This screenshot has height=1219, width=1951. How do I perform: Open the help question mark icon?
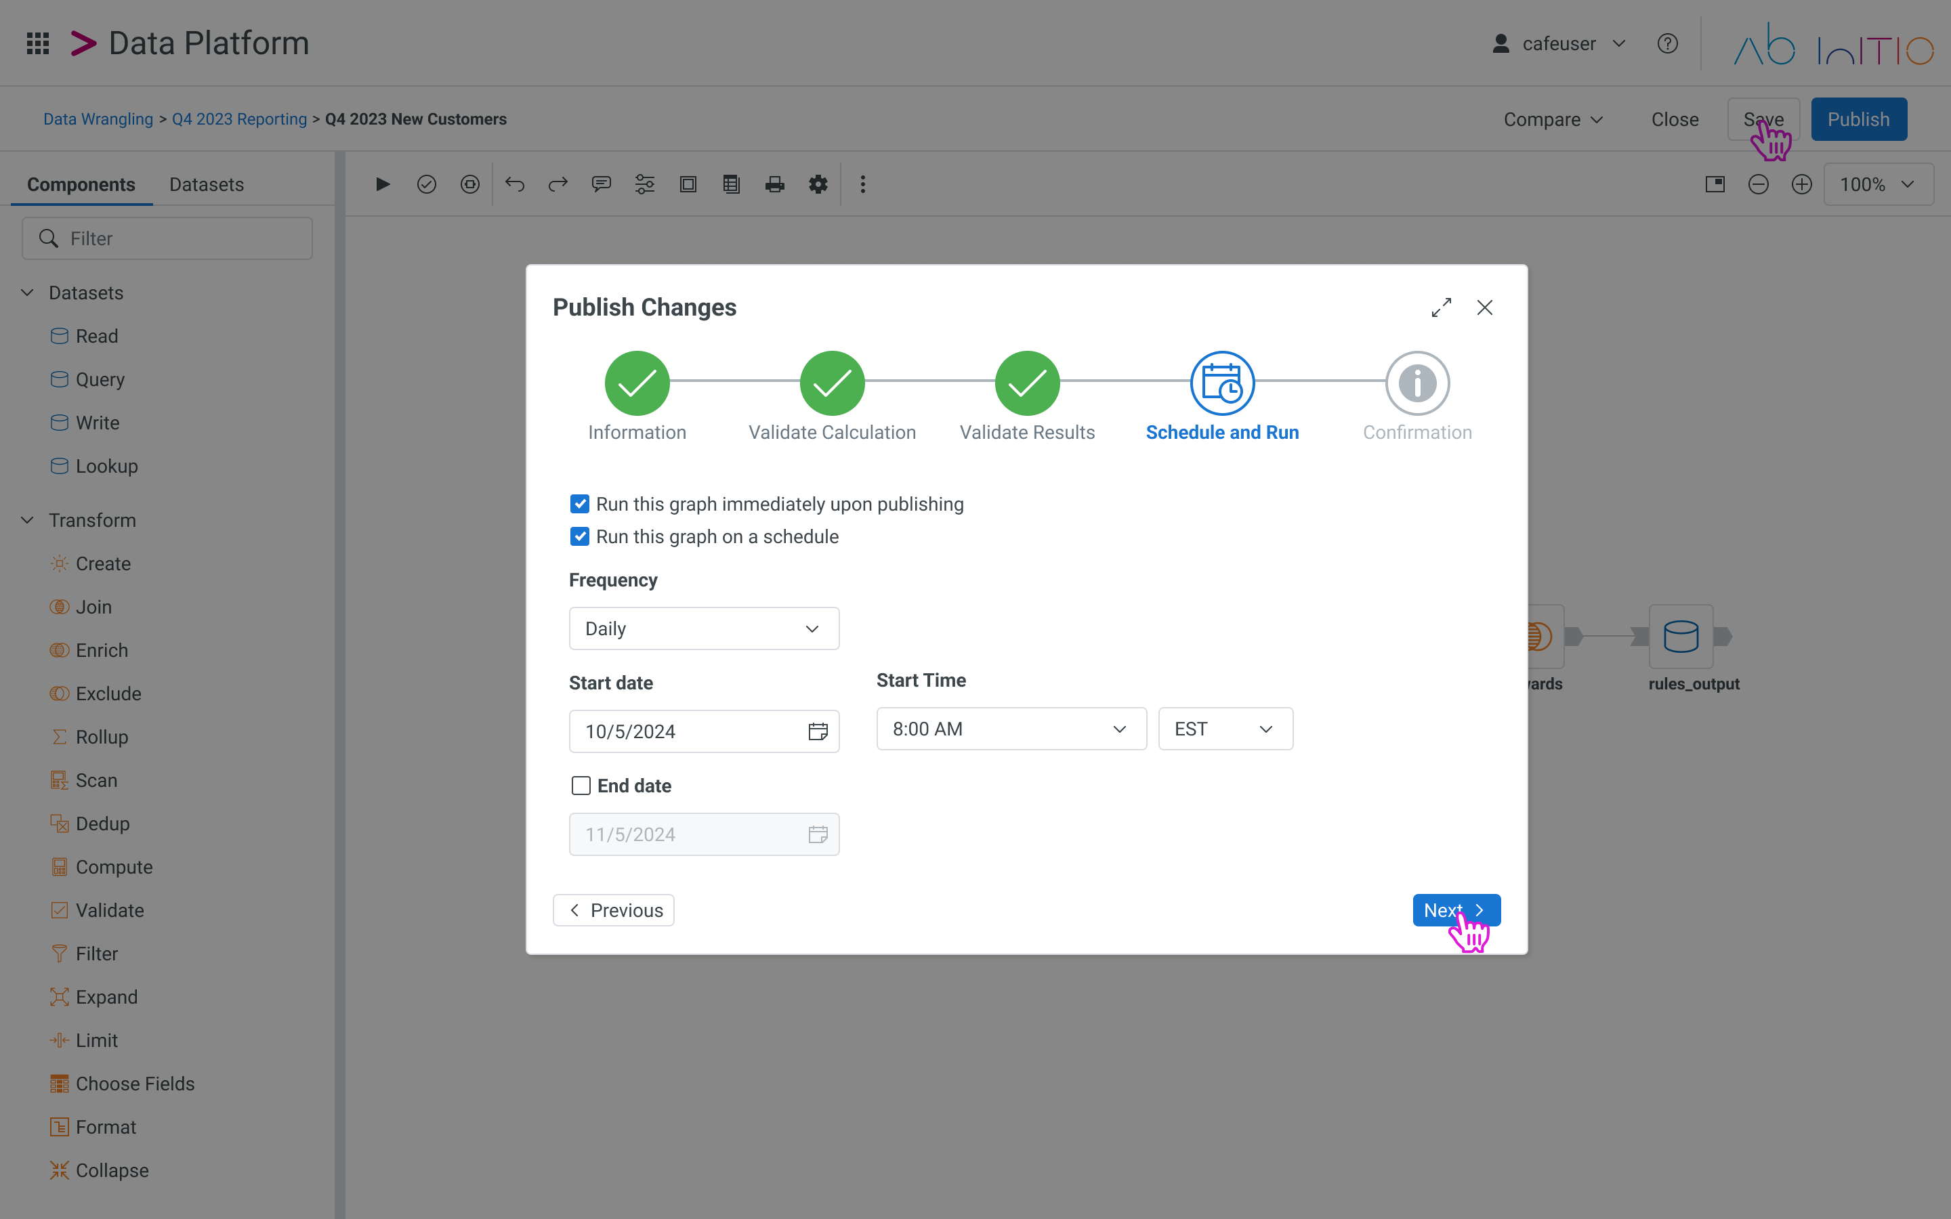click(1667, 43)
